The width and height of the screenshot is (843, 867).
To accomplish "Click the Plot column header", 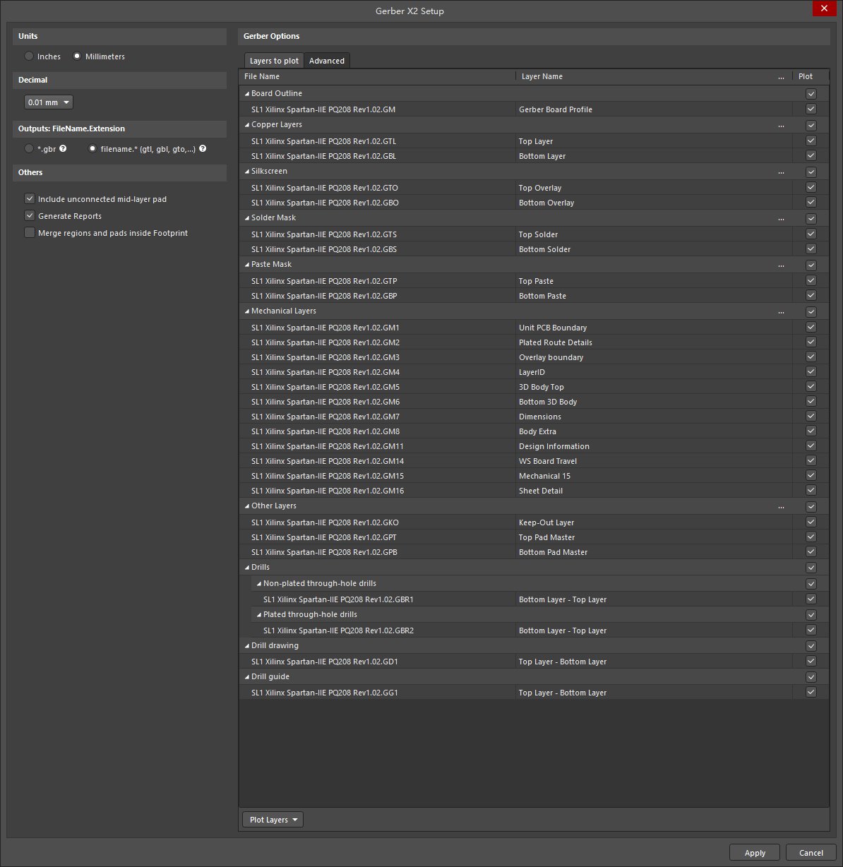I will (806, 76).
